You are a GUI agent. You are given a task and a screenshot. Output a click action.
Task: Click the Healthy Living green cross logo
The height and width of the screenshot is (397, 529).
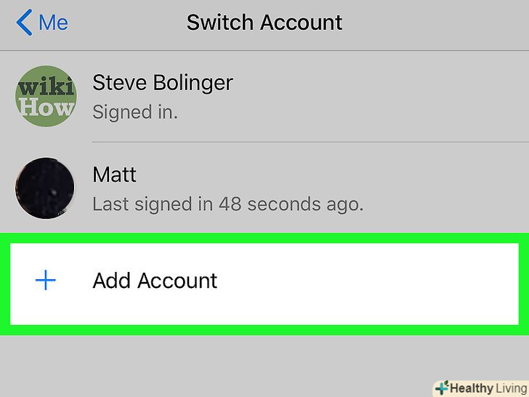441,388
